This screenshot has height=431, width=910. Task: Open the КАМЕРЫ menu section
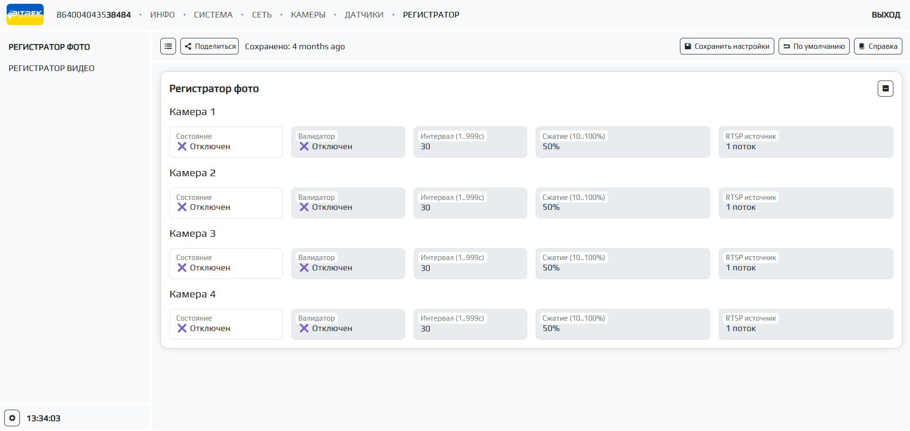(x=308, y=15)
